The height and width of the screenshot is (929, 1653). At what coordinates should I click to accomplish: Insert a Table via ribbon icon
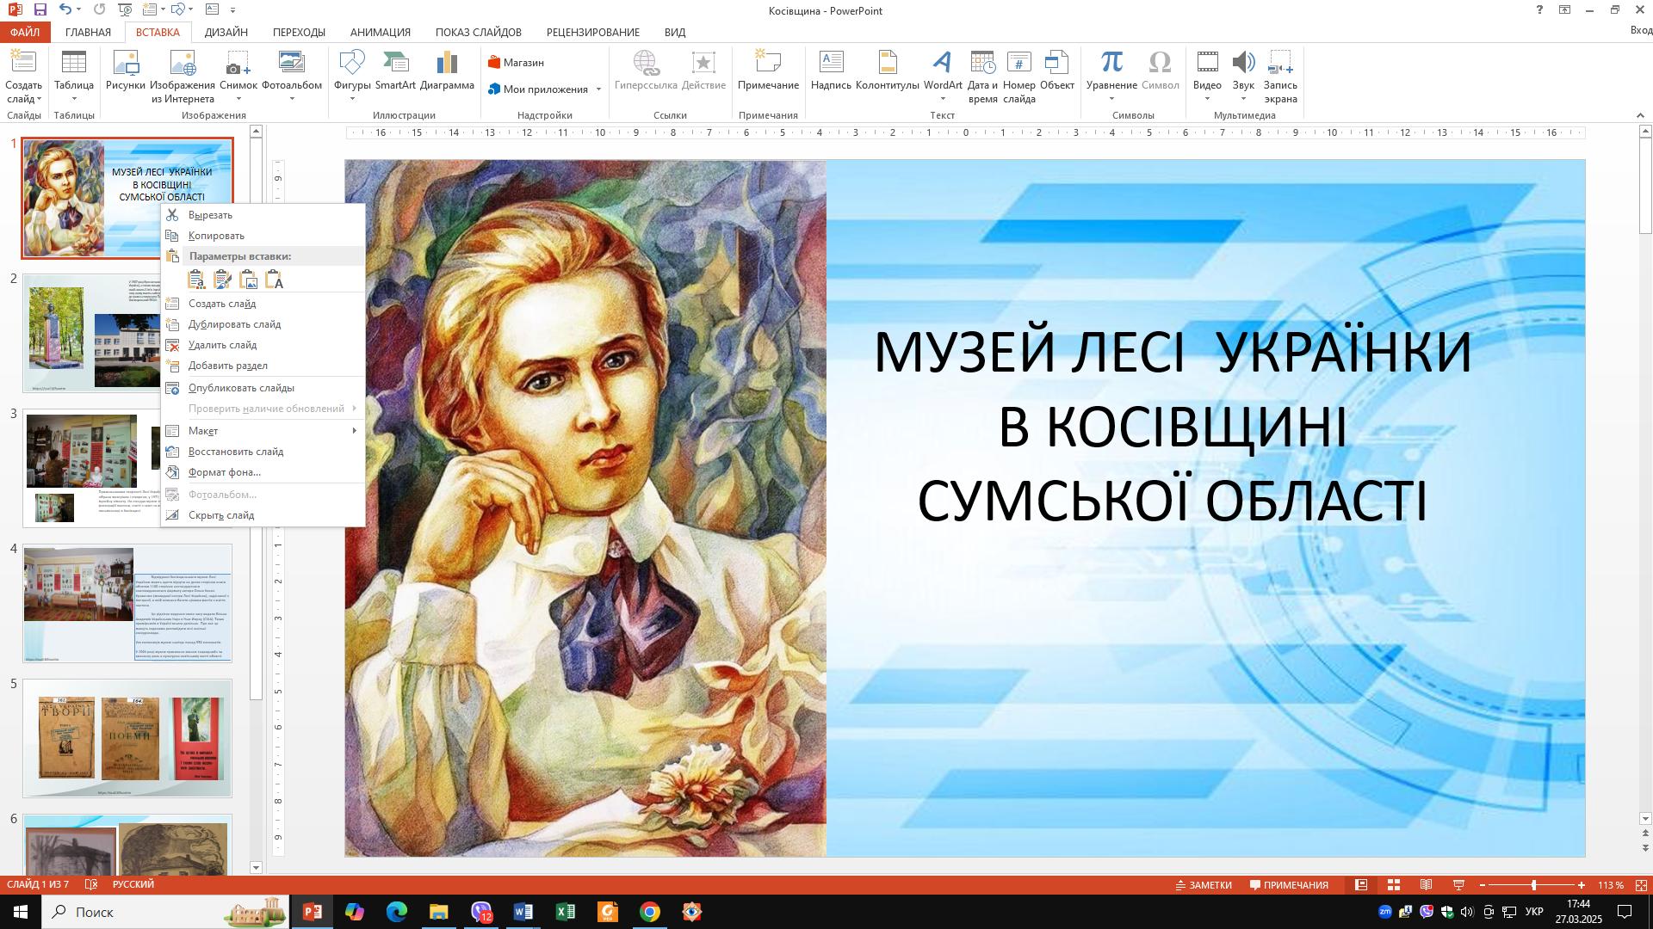pyautogui.click(x=74, y=77)
